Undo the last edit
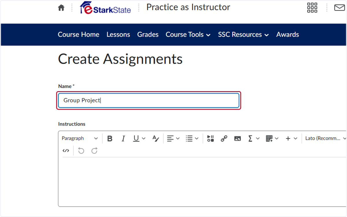Image resolution: width=347 pixels, height=217 pixels. pos(81,151)
